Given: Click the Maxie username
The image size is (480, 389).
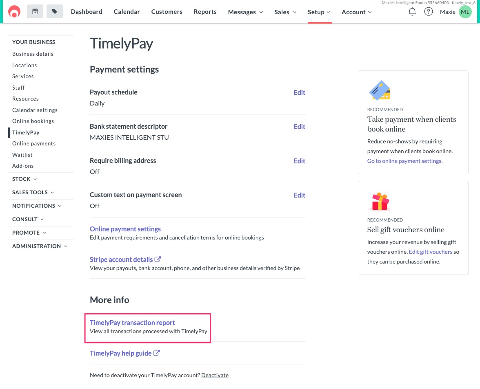Looking at the screenshot, I should [x=447, y=12].
